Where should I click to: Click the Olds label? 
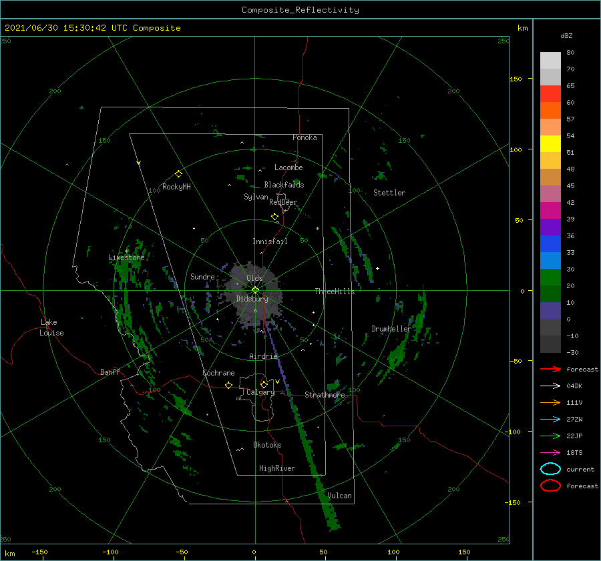[x=254, y=278]
